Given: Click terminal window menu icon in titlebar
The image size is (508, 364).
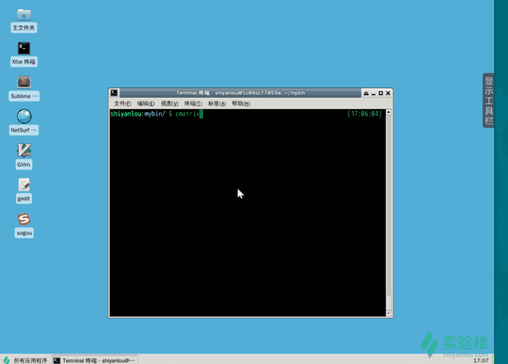Looking at the screenshot, I should pos(114,93).
